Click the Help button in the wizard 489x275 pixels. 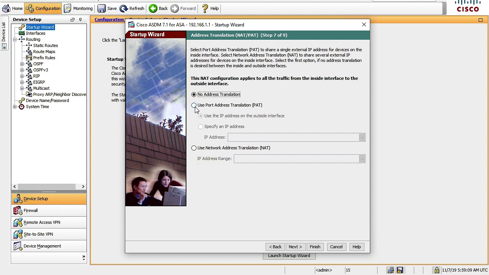tap(356, 247)
